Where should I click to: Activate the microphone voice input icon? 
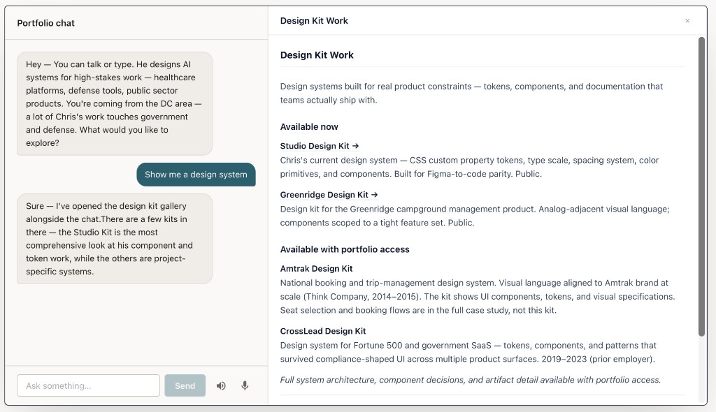[x=245, y=386]
